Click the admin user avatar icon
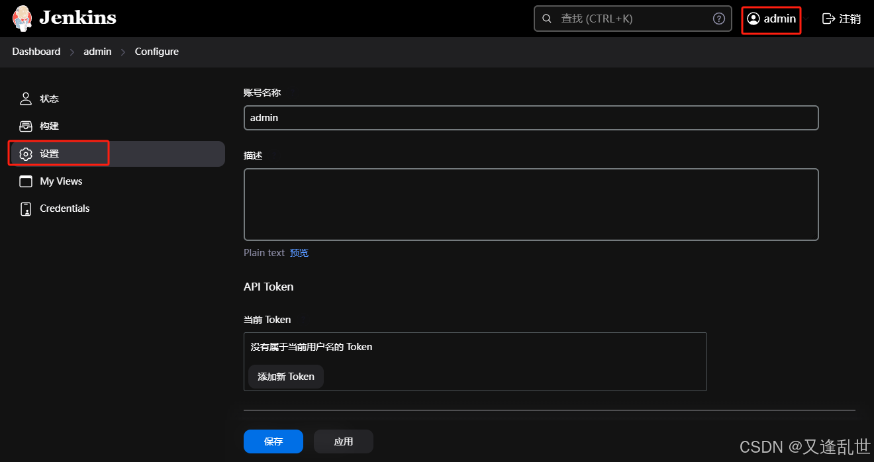The width and height of the screenshot is (874, 462). pos(753,19)
